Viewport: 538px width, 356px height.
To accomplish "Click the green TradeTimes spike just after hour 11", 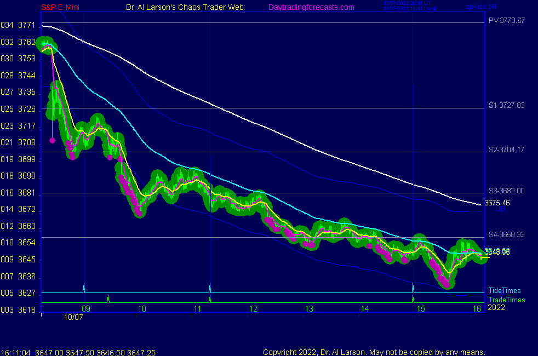I will (210, 298).
